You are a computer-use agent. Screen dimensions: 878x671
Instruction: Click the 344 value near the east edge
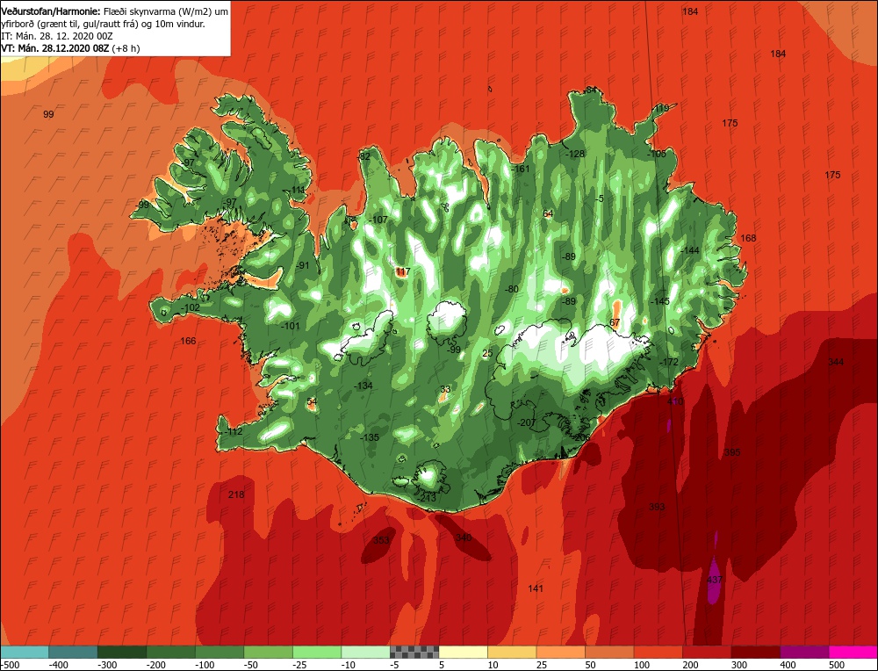click(x=836, y=362)
